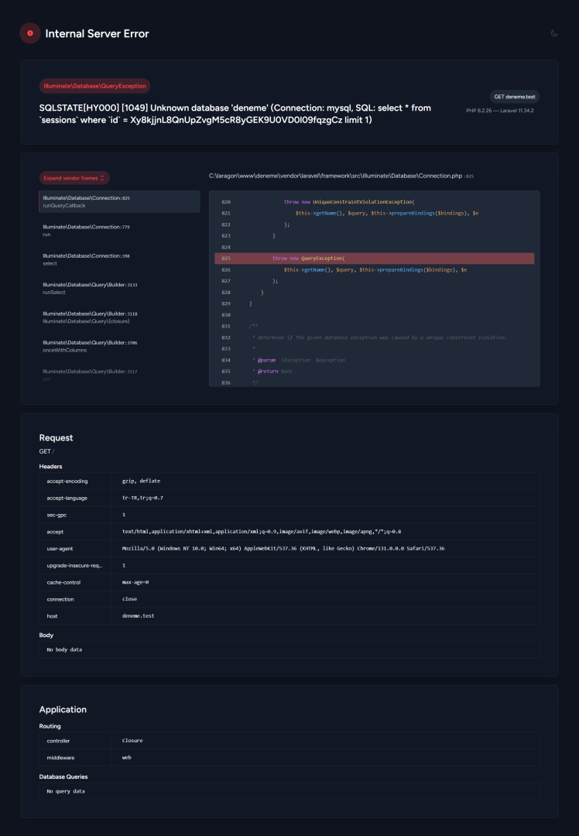Screen dimensions: 579x836
Task: Select Connection:779 run frame
Action: tap(119, 231)
